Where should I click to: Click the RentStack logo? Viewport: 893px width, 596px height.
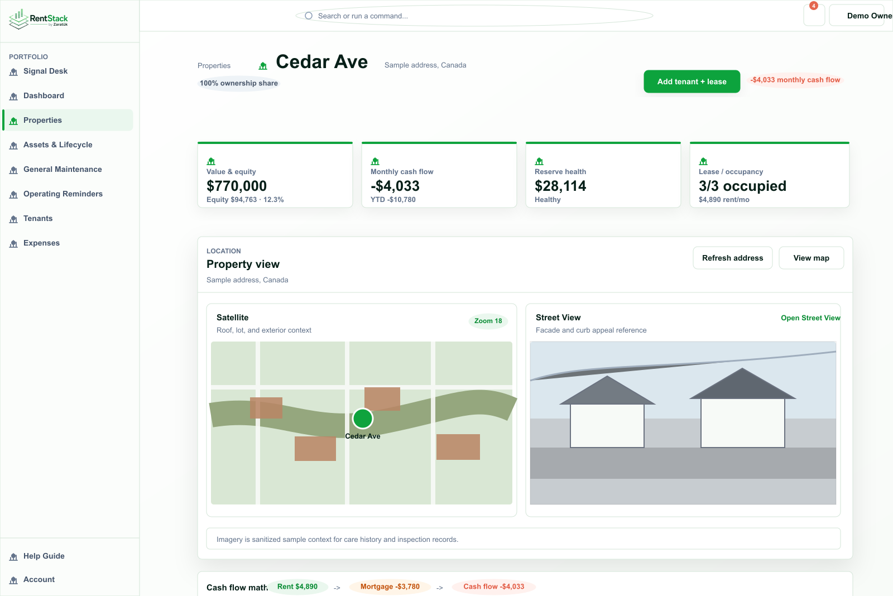point(39,19)
